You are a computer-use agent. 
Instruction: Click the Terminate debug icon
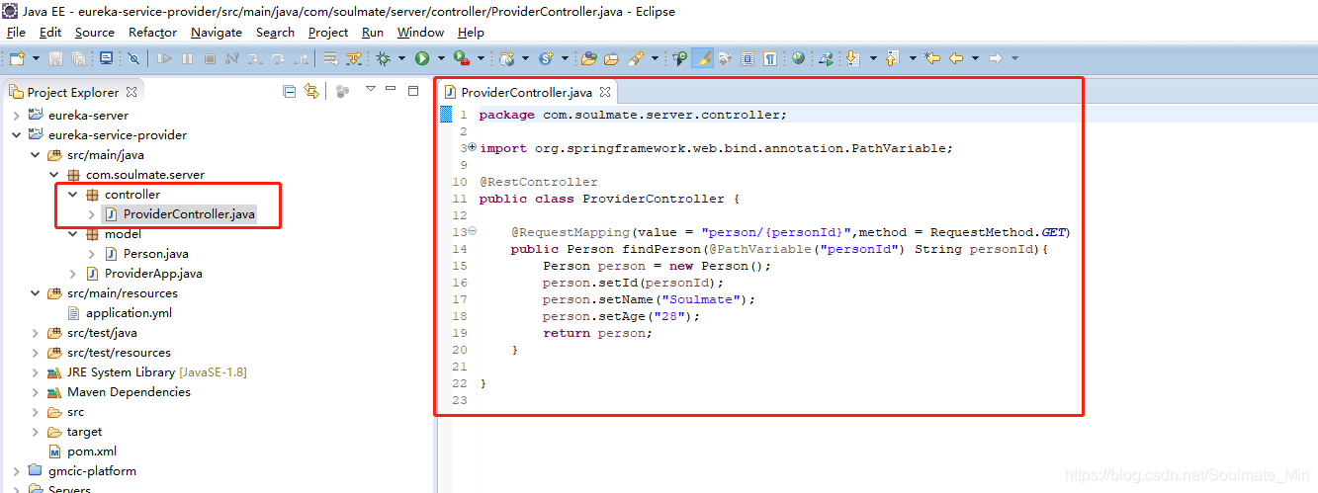coord(209,59)
